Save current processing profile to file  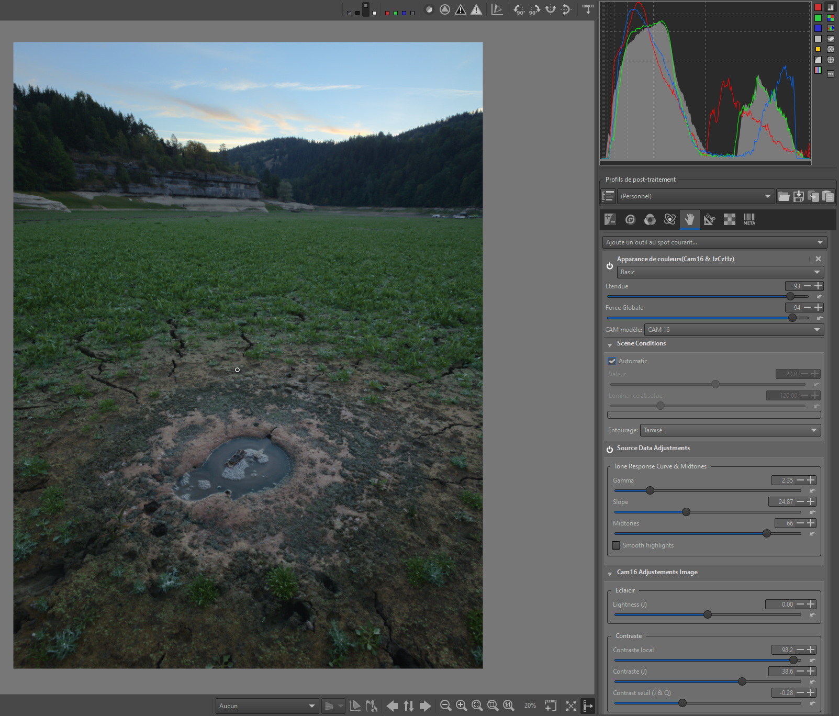pyautogui.click(x=798, y=196)
